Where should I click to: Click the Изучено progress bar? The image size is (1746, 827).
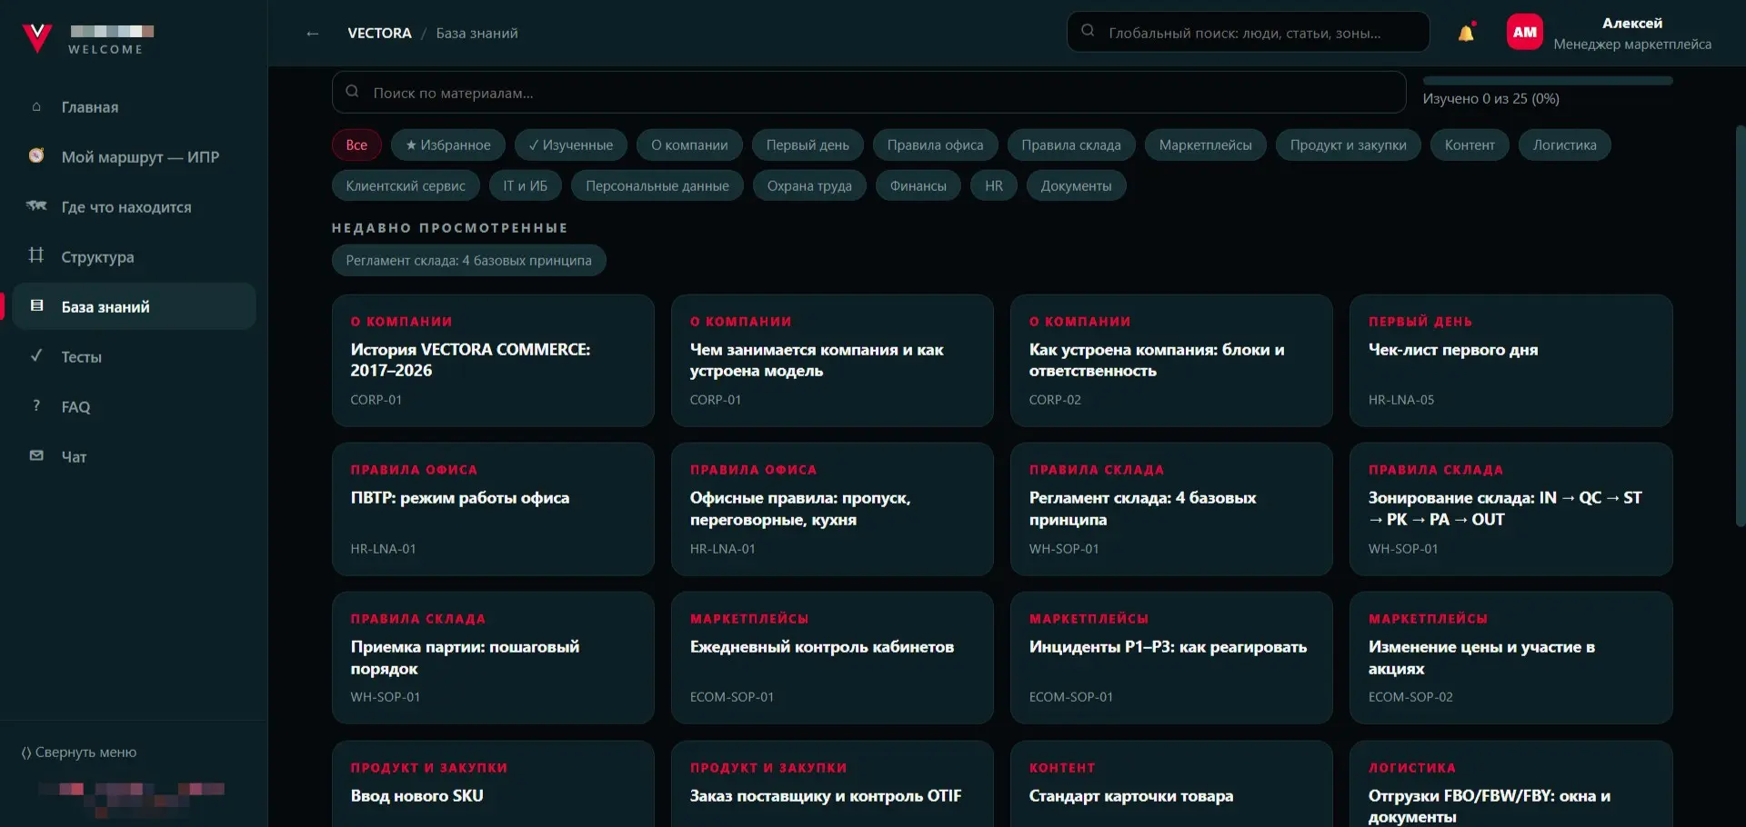[1548, 81]
